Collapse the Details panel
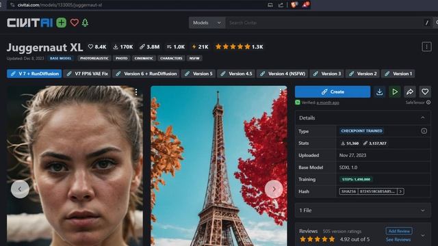 pyautogui.click(x=423, y=118)
